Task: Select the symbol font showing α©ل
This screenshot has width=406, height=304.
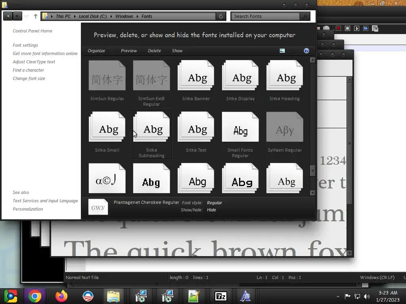Action: coord(107,179)
